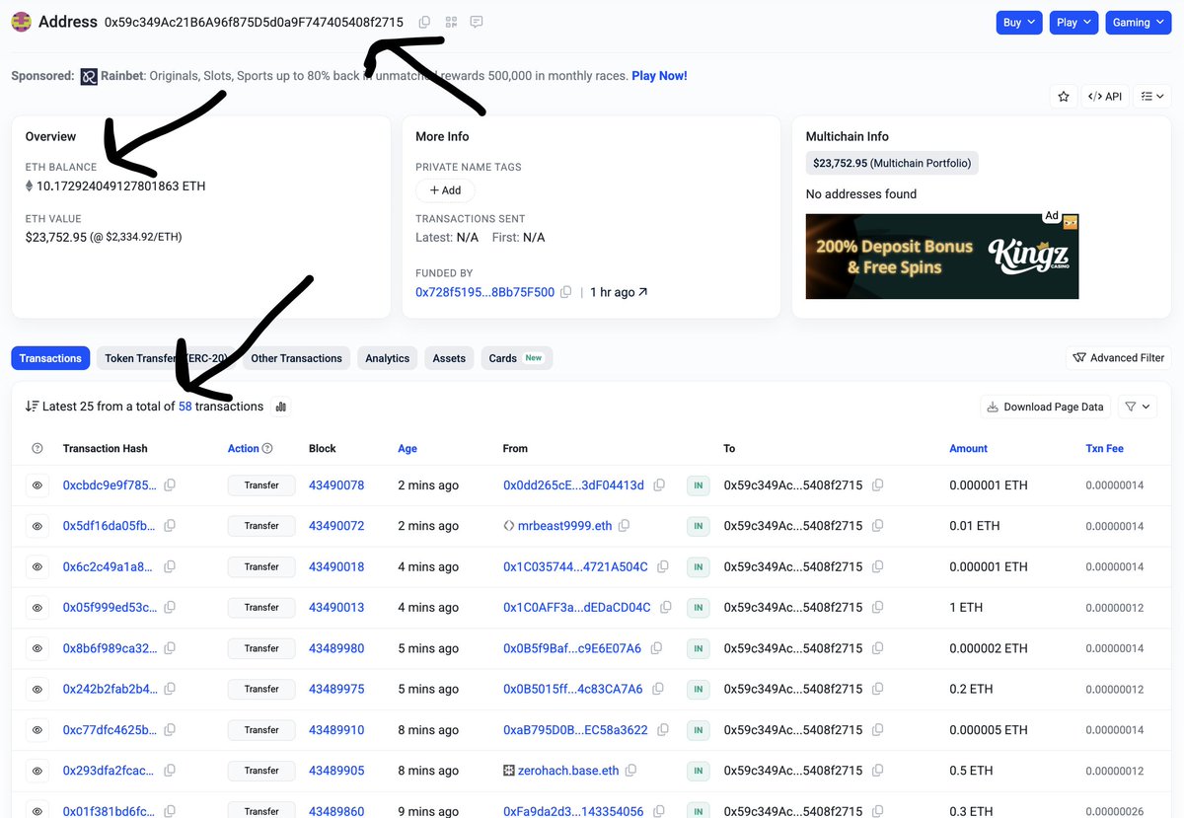Star this address as a favorite
The height and width of the screenshot is (818, 1184).
tap(1064, 96)
